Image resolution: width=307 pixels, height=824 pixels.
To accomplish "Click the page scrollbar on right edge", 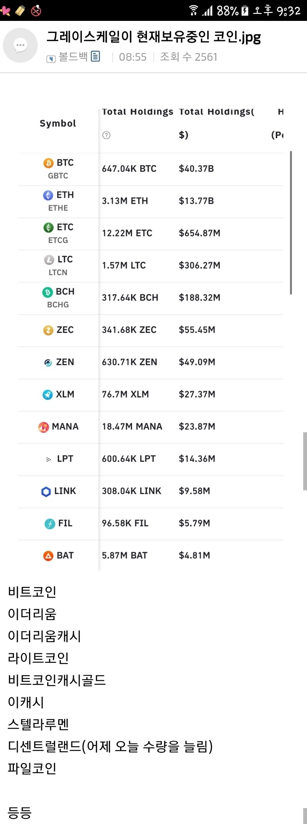I will pyautogui.click(x=305, y=461).
